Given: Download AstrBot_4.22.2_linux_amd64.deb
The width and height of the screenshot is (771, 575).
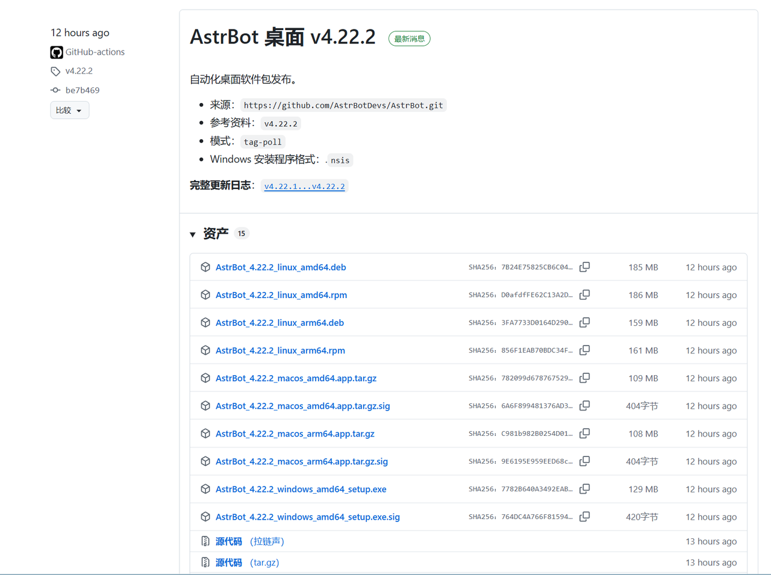Looking at the screenshot, I should tap(281, 267).
